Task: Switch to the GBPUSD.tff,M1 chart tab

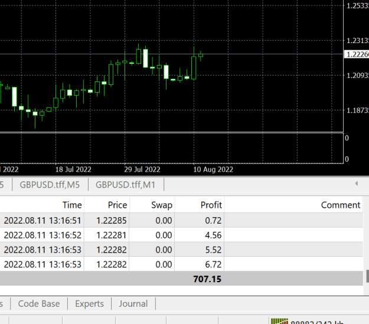Action: pyautogui.click(x=125, y=185)
